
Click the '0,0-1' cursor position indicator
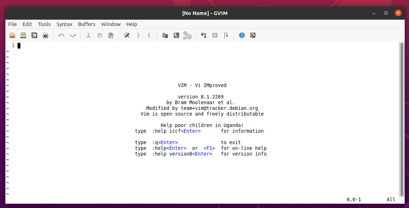point(354,200)
